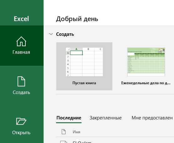Open the Еженедельные дела template thumbnail
This screenshot has height=143, width=174.
point(146,62)
